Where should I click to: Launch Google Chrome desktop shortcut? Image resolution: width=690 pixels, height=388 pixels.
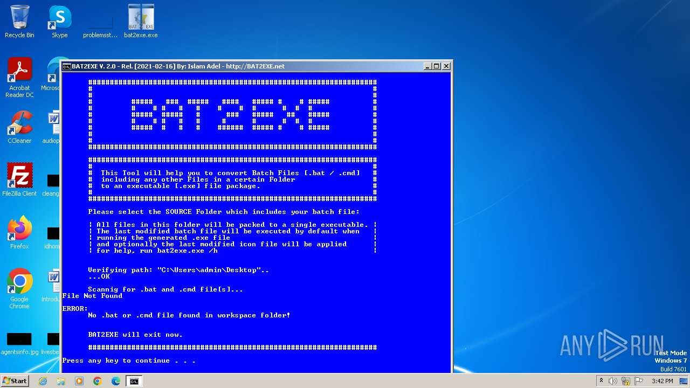point(19,289)
